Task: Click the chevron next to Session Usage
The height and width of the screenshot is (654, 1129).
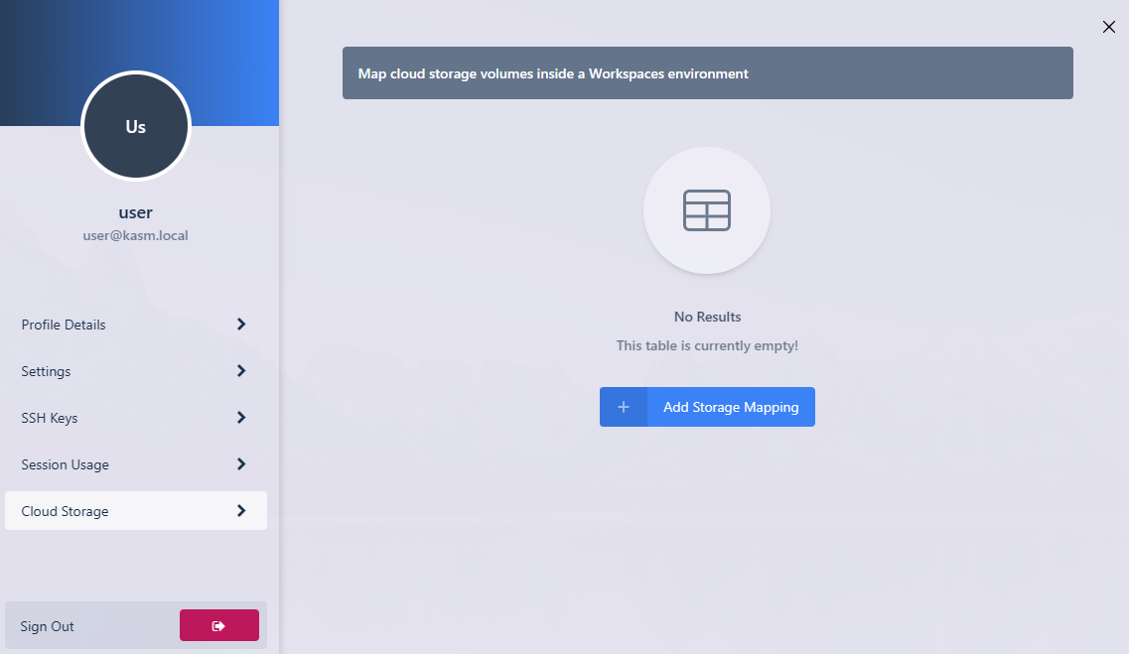Action: [240, 464]
